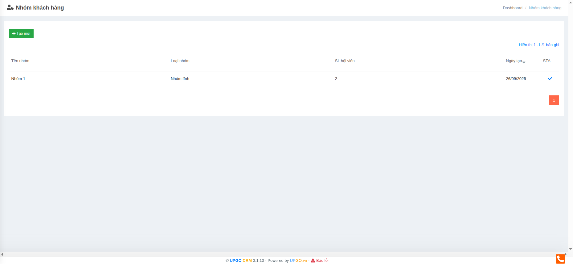This screenshot has height=264, width=573.
Task: Click the STA column header
Action: point(546,61)
